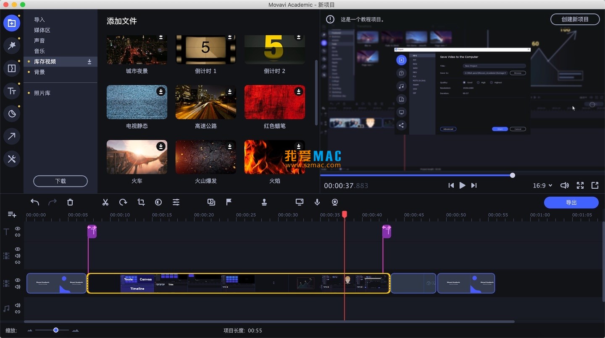This screenshot has height=338, width=605.
Task: Select the Crop tool
Action: coord(141,202)
